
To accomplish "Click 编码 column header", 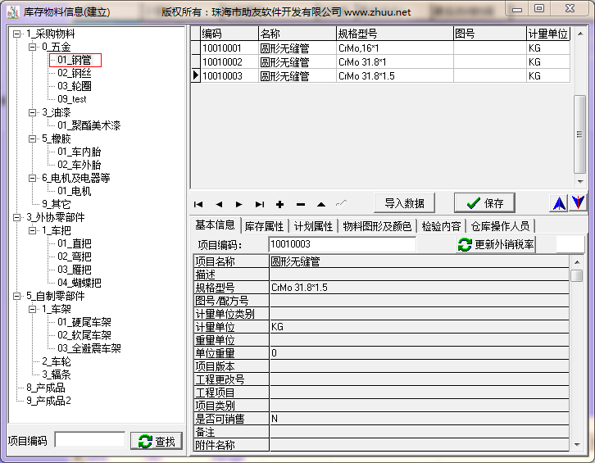I will [229, 34].
